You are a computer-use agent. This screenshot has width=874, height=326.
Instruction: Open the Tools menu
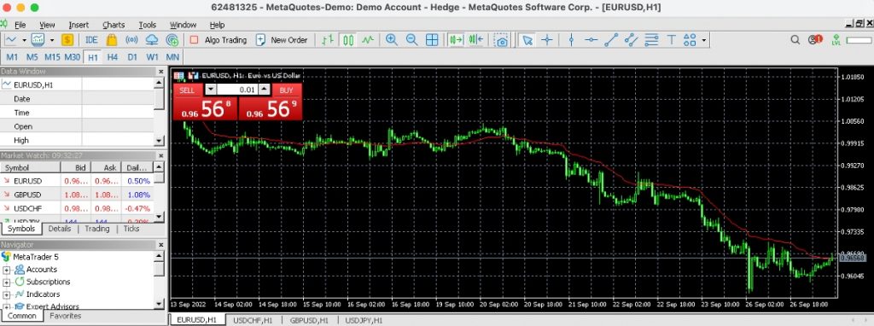147,25
